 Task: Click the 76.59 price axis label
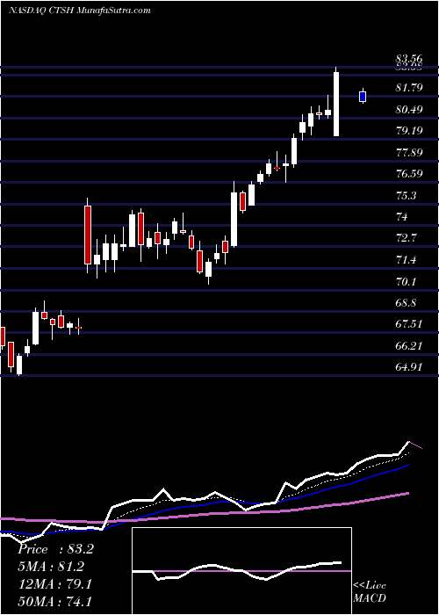(x=409, y=173)
